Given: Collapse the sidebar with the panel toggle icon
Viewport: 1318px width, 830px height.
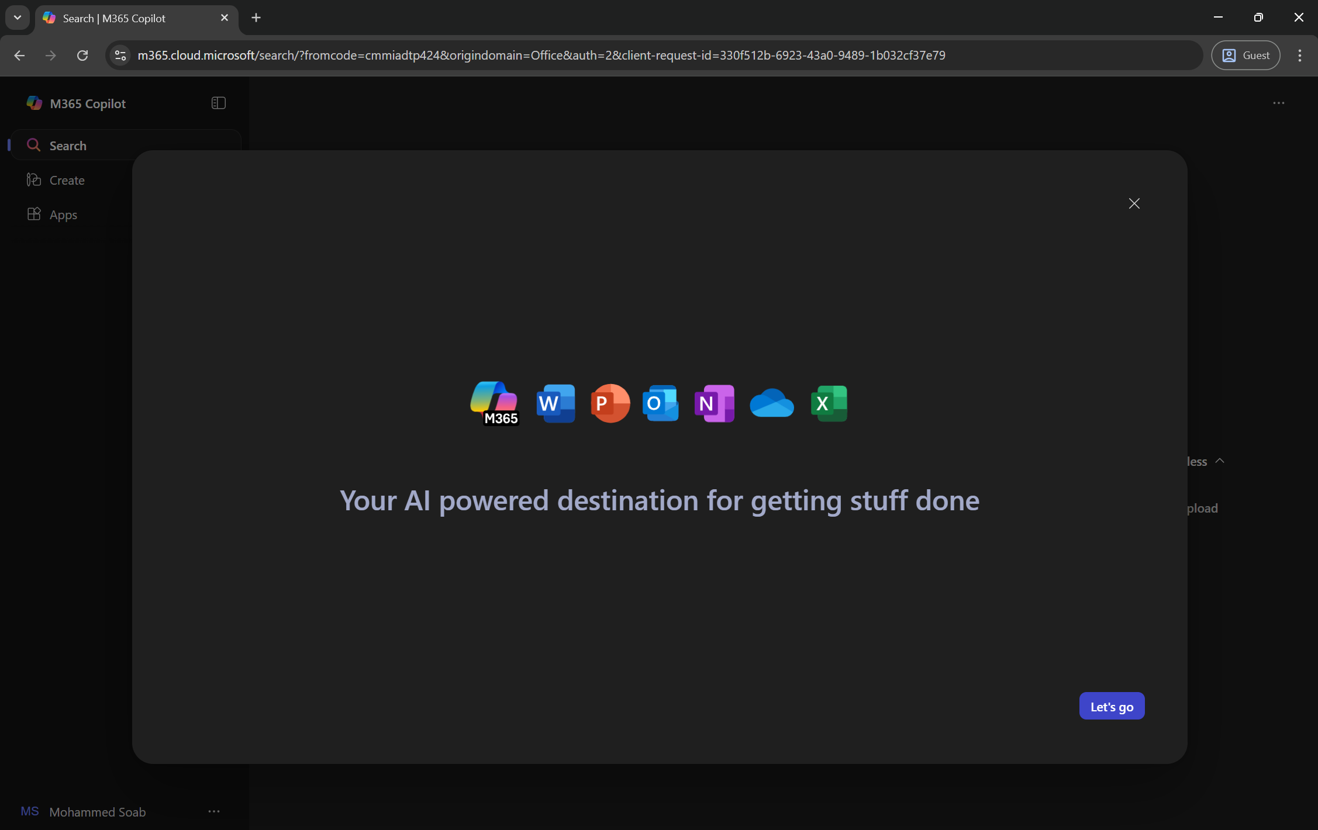Looking at the screenshot, I should tap(218, 103).
